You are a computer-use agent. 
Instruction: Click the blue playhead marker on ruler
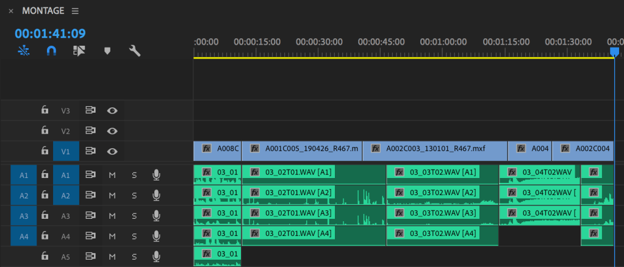click(x=614, y=52)
